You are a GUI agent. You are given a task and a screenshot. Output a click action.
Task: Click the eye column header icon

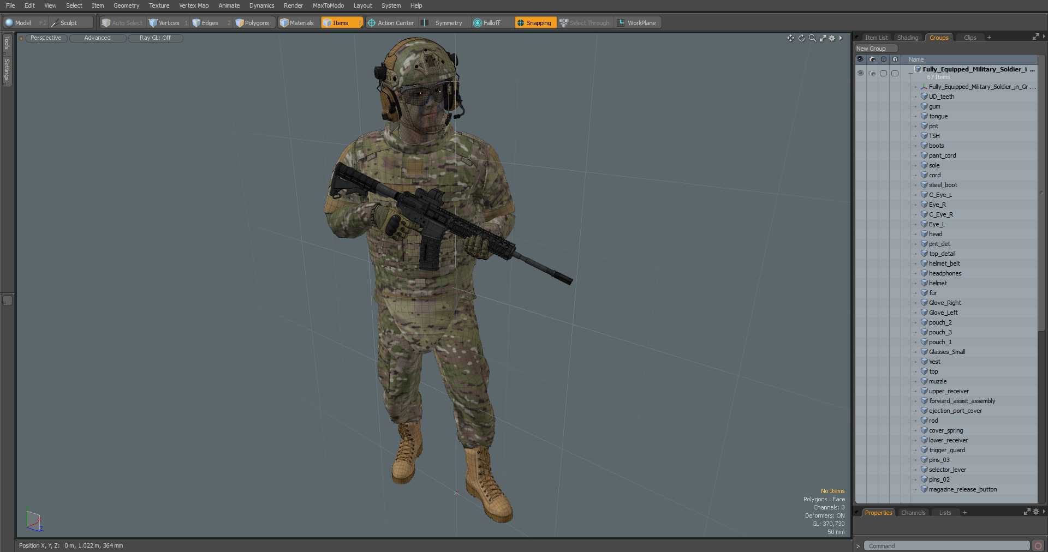[860, 59]
